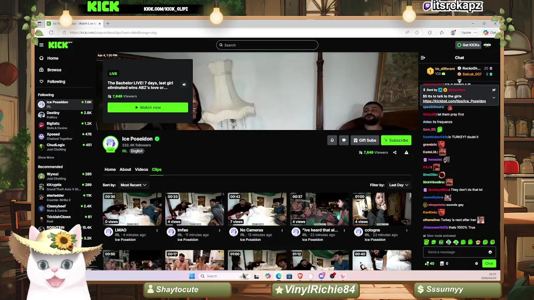534x300 pixels.
Task: Send message with Chat button
Action: (x=489, y=264)
